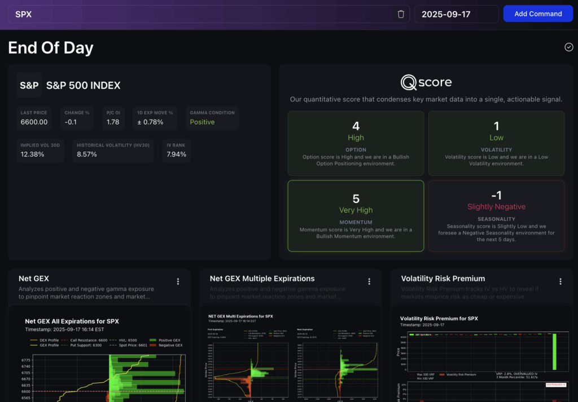Click the Historical Volatility 8.57% value
Viewport: 578px width, 402px height.
point(86,154)
